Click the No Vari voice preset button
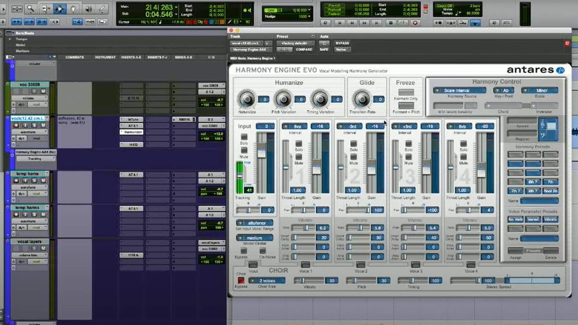 [x=515, y=219]
